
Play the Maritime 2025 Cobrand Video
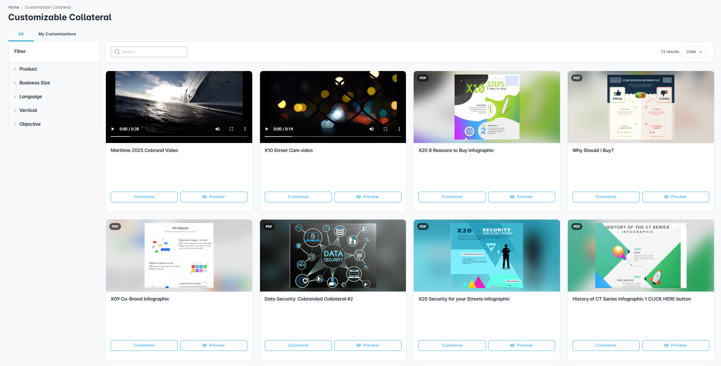(113, 129)
